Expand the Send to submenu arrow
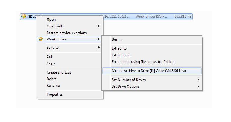The height and width of the screenshot is (122, 231). pos(99,48)
